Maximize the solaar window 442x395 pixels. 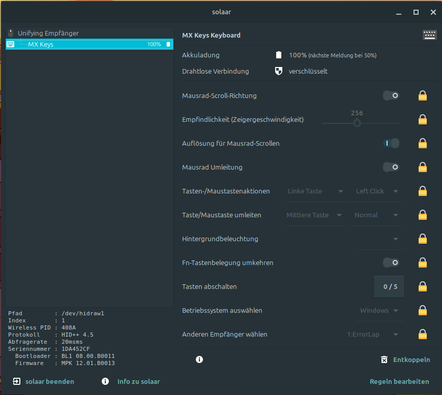tap(416, 12)
